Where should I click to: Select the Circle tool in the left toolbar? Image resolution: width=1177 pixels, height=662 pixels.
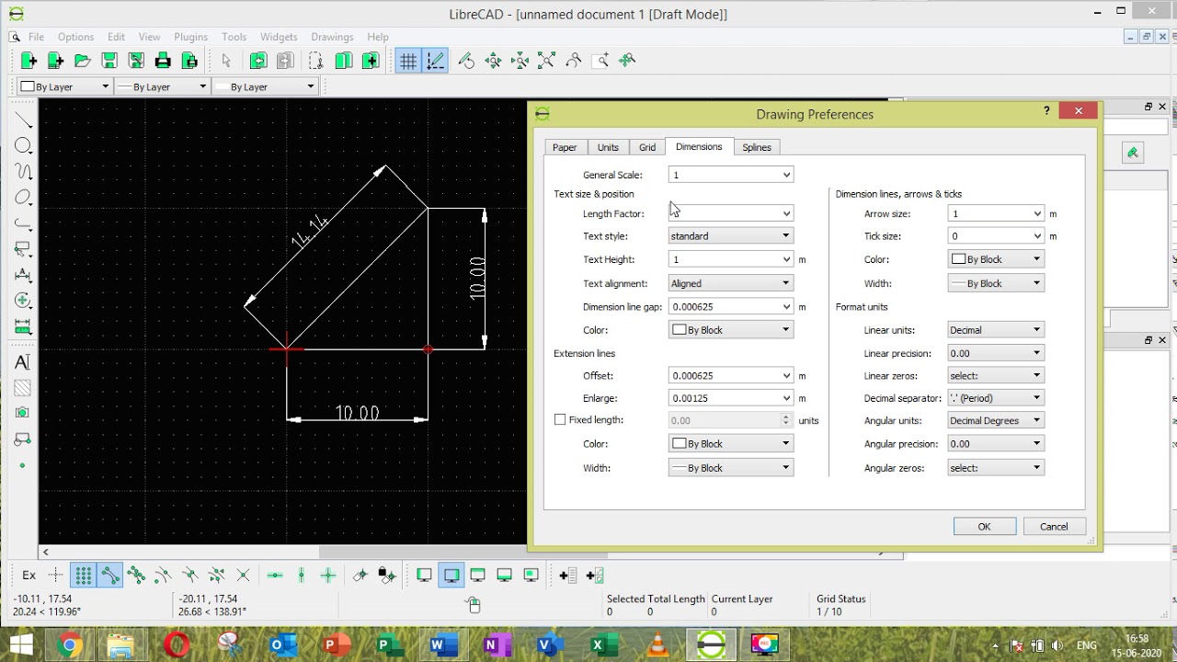23,146
